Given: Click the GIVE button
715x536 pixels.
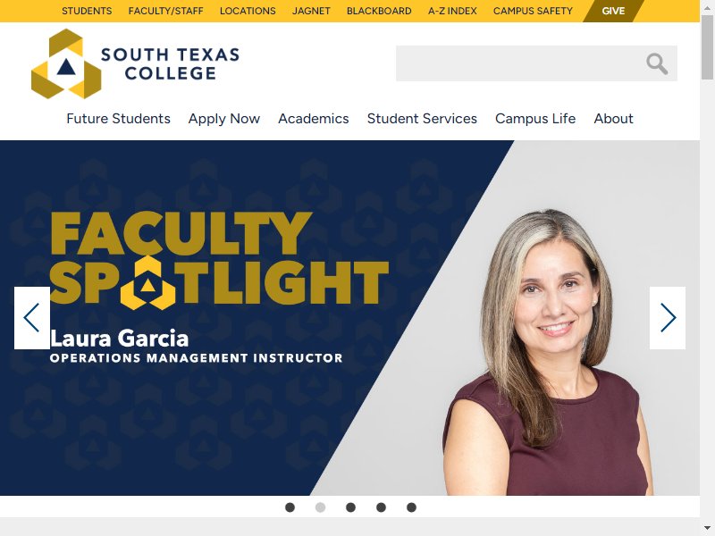Looking at the screenshot, I should (613, 11).
